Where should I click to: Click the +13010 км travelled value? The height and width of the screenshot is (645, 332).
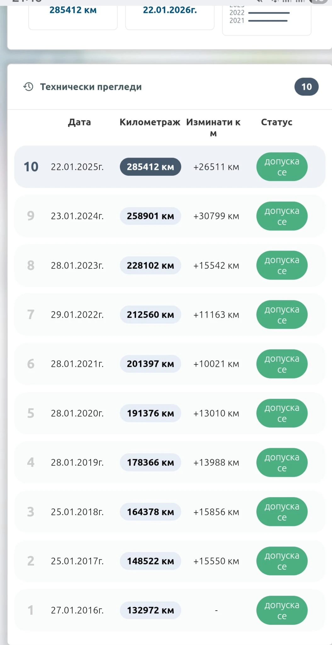click(x=216, y=413)
